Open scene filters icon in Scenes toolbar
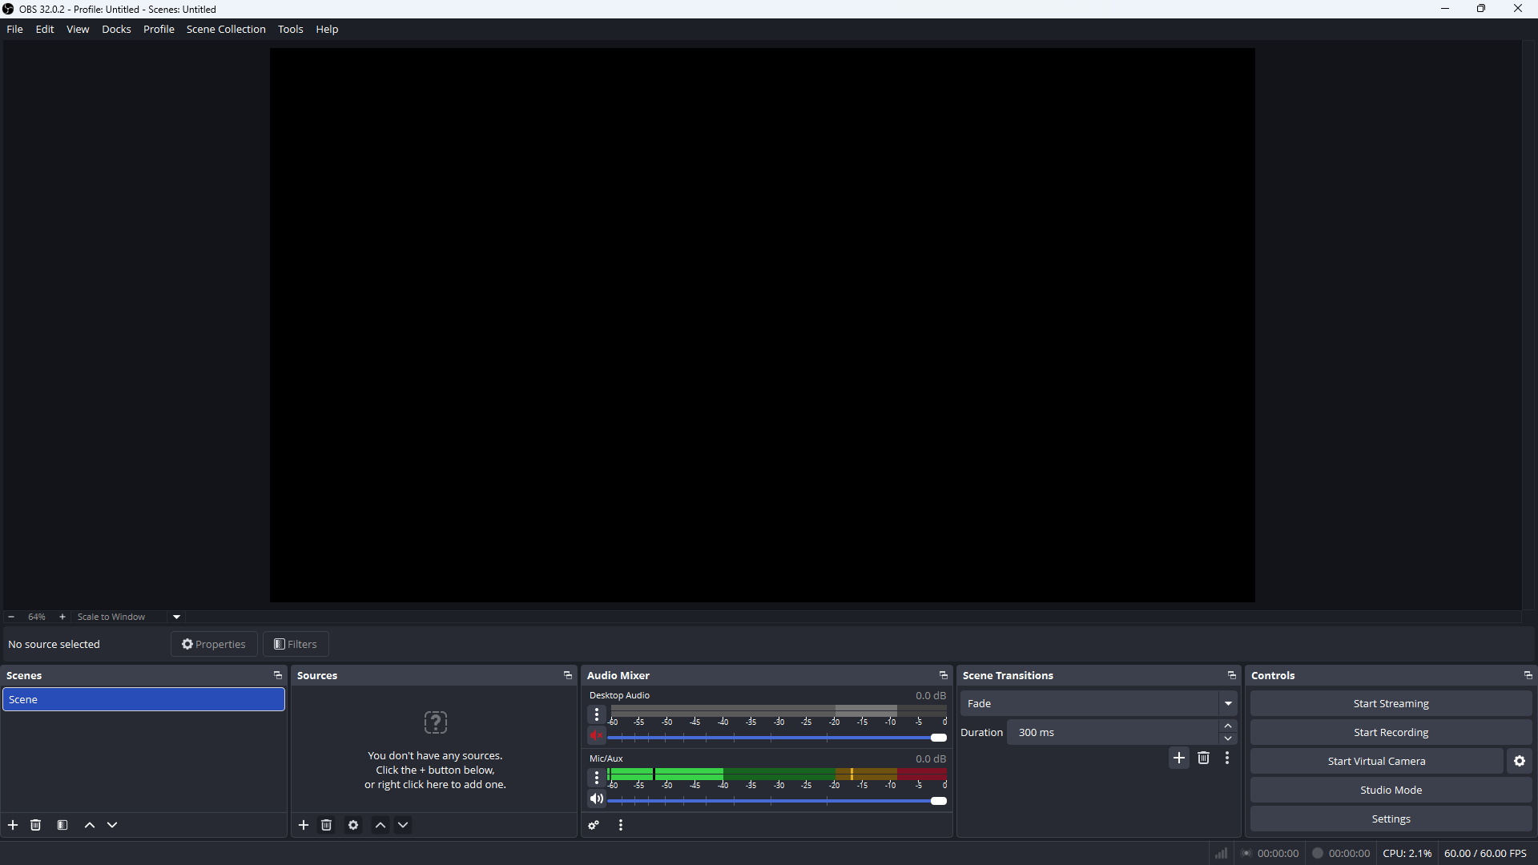Screen dimensions: 1538x865 click(x=62, y=825)
